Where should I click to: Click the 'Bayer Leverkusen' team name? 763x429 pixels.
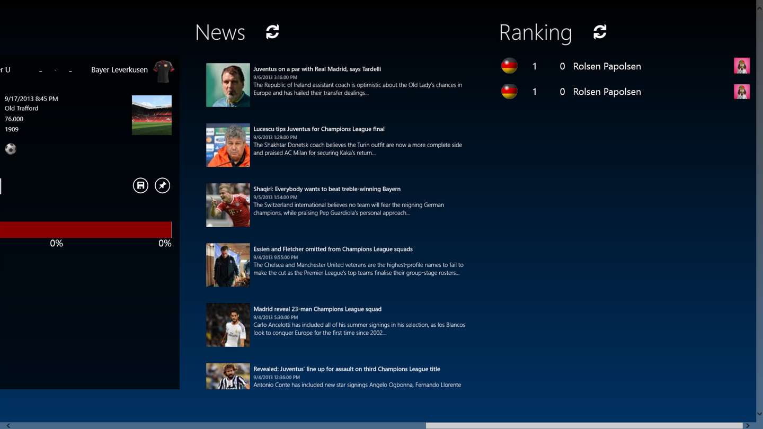119,70
